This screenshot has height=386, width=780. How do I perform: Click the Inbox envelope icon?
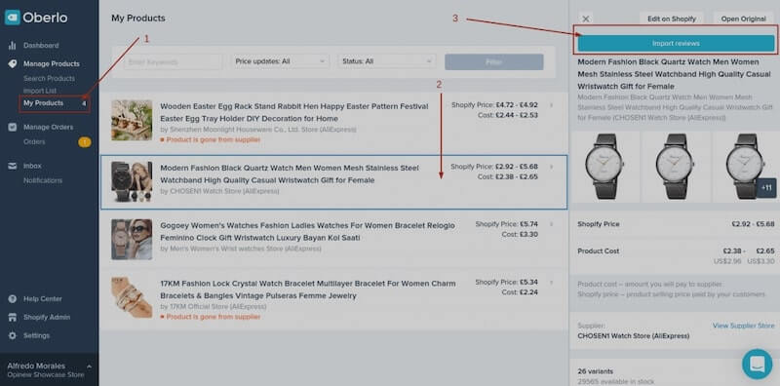13,166
